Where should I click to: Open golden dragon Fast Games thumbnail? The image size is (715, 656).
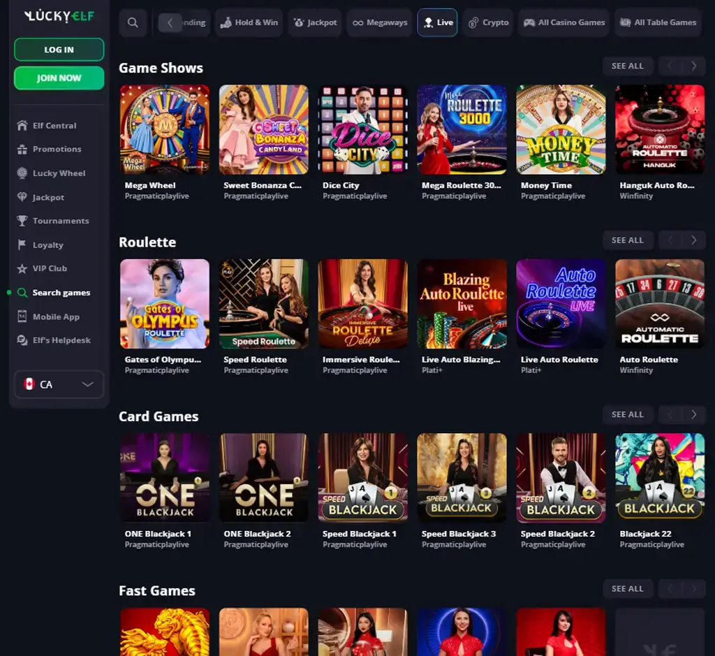(165, 632)
